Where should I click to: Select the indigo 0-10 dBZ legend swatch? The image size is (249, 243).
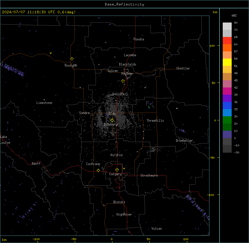click(x=227, y=134)
